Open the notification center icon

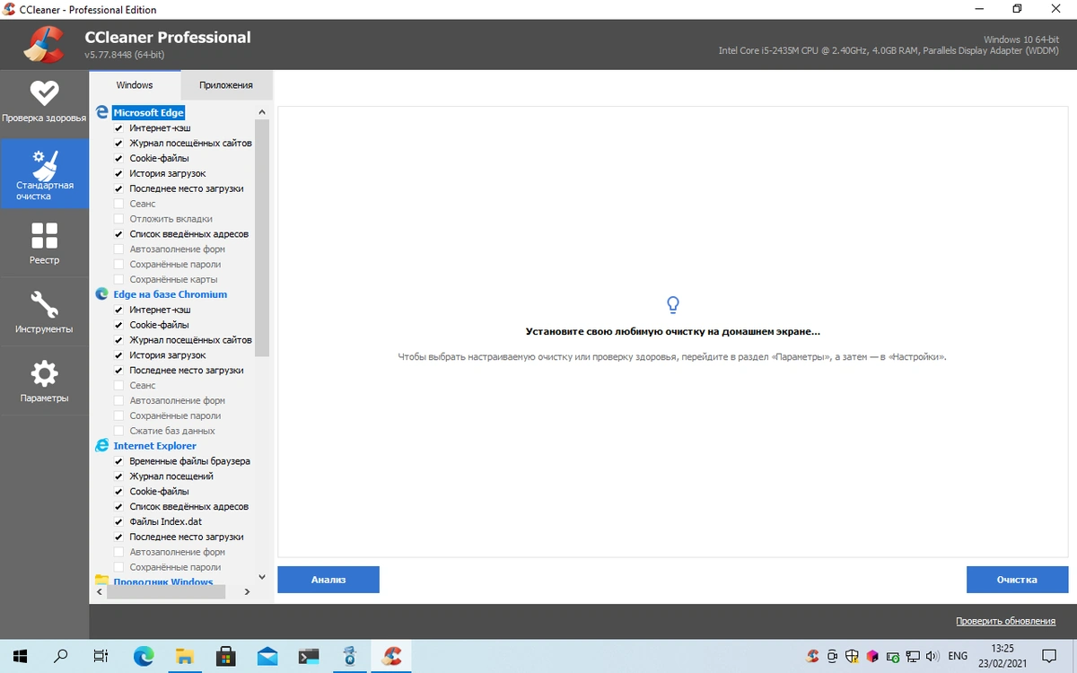point(1049,656)
